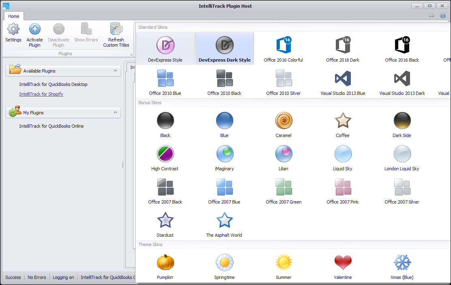Minimize the ribbon with the chevron
The height and width of the screenshot is (285, 451).
pos(432,15)
